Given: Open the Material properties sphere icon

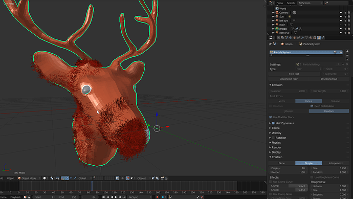Looking at the screenshot, I should tap(311, 38).
